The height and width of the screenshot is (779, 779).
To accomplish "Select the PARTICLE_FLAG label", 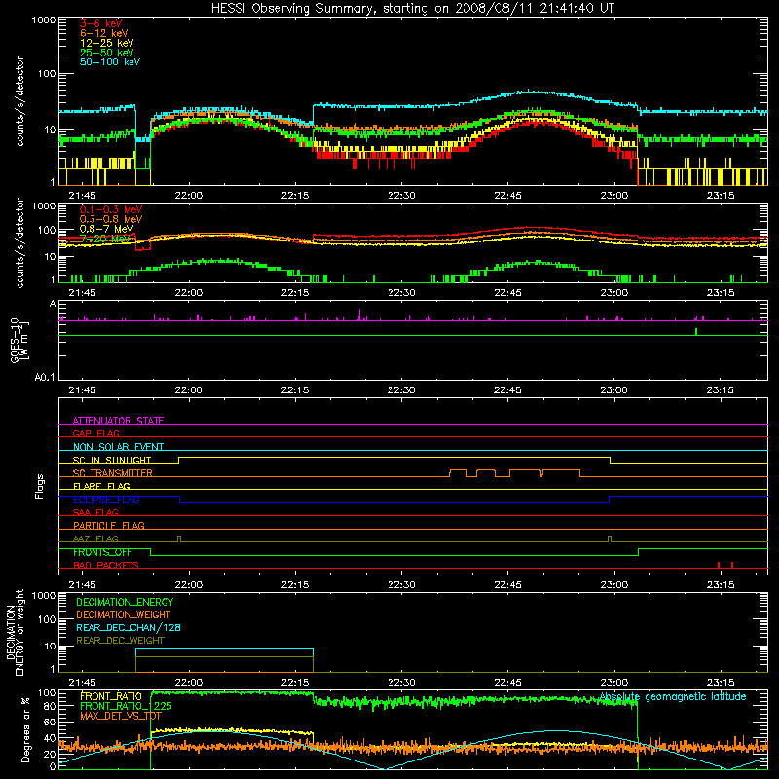I will point(109,525).
